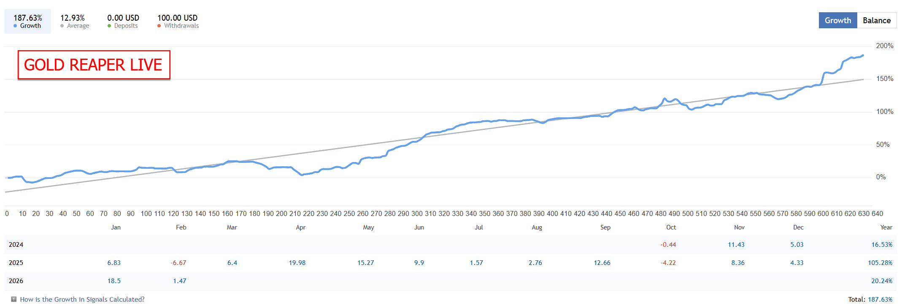Select the Growth chart tab
Screen dimensions: 902x308
tap(837, 20)
